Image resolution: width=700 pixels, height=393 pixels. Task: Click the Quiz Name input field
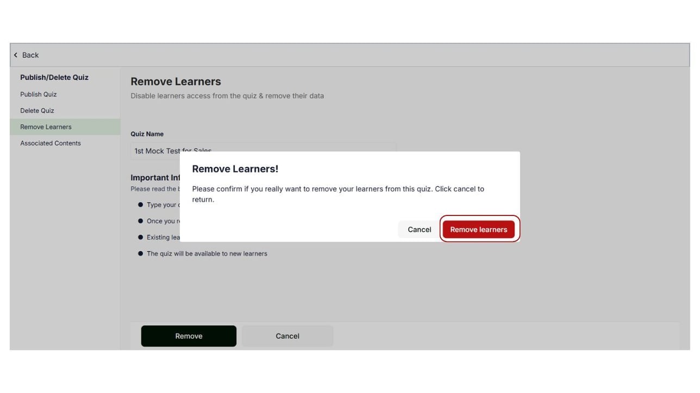[264, 151]
